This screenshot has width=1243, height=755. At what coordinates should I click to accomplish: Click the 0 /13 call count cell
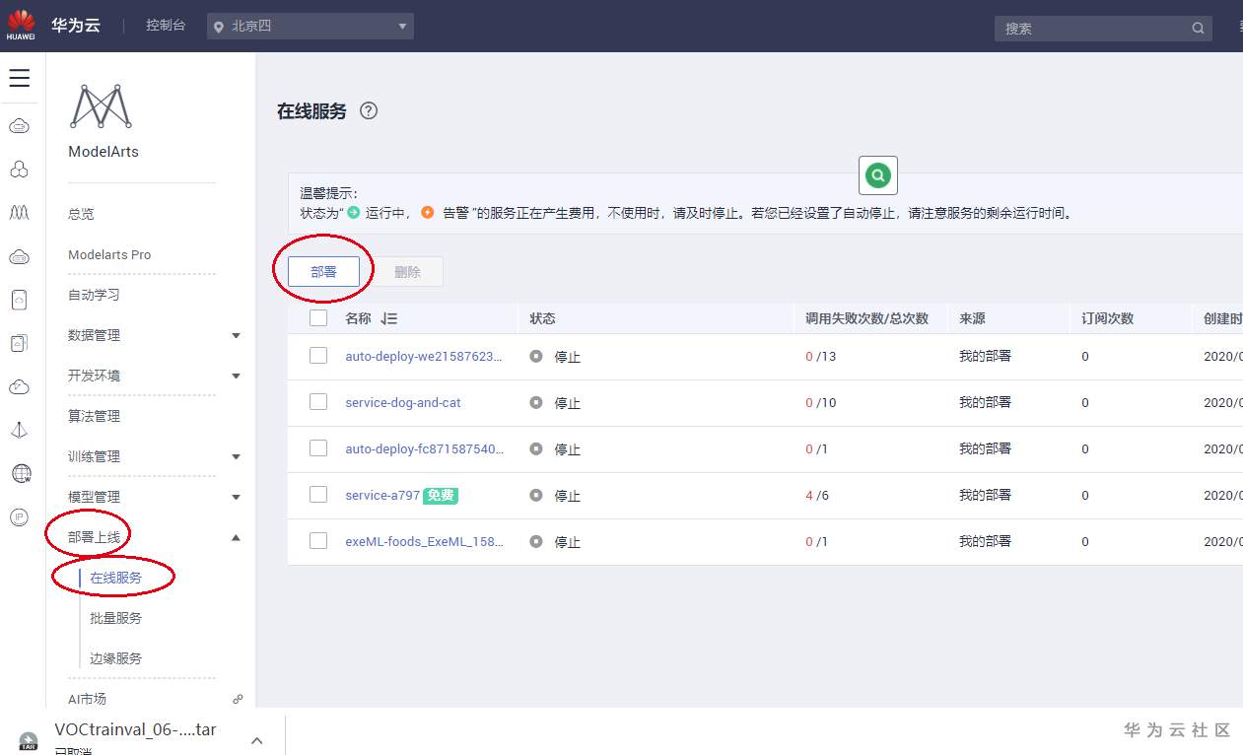[x=820, y=356]
